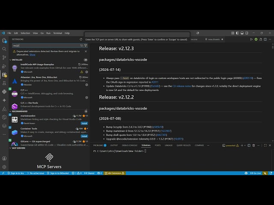Toggle the primary side bar layout
274x205 pixels.
click(x=237, y=33)
